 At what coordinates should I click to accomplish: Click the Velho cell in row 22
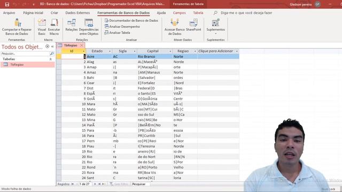point(185,167)
